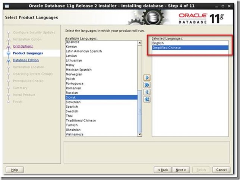This screenshot has width=240, height=180.
Task: Select Romanian in Available Languages
Action: [101, 88]
